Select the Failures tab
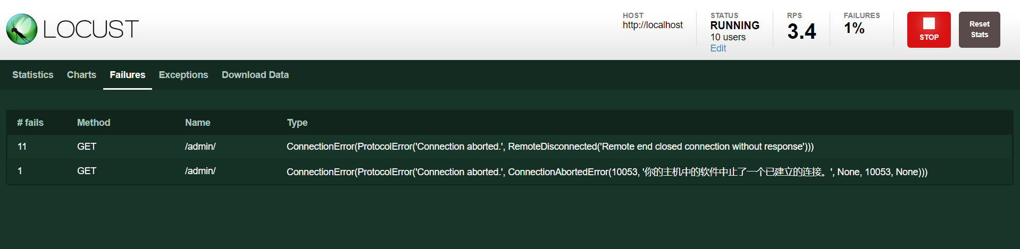 127,75
